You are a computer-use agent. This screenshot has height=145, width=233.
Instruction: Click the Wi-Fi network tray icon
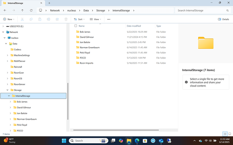pos(206,141)
